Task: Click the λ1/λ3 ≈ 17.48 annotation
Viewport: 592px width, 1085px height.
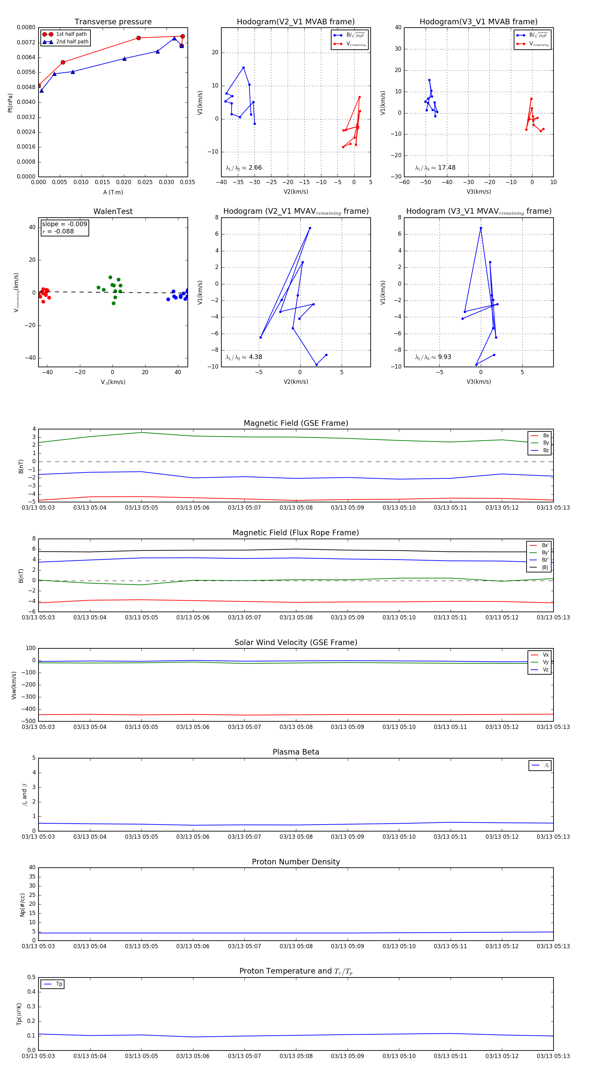Action: coord(435,168)
